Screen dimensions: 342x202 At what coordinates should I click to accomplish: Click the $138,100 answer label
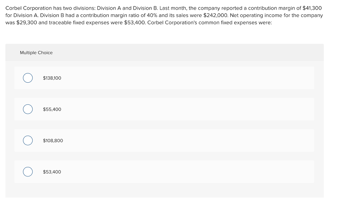point(52,78)
